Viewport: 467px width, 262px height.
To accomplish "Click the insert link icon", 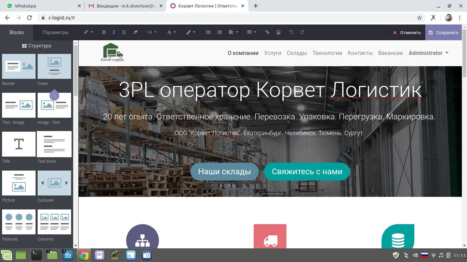I will coord(267,32).
